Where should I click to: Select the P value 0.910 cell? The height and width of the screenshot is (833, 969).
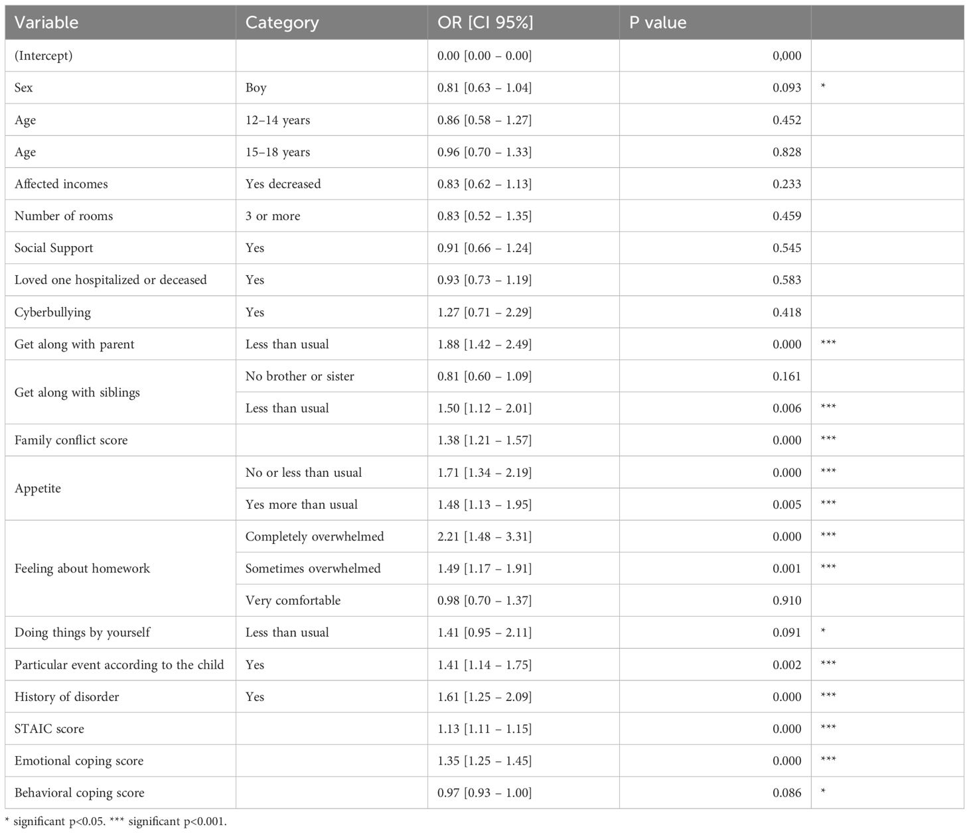pyautogui.click(x=786, y=601)
